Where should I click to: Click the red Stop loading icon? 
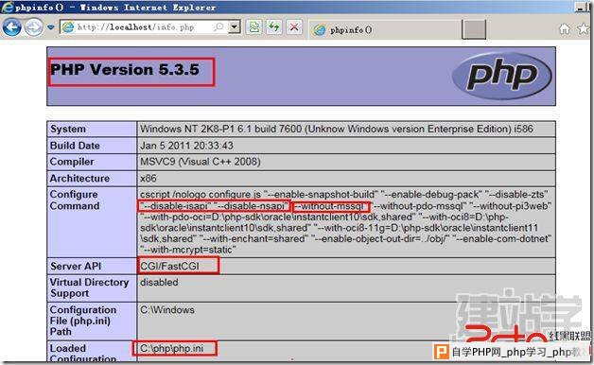[x=293, y=27]
